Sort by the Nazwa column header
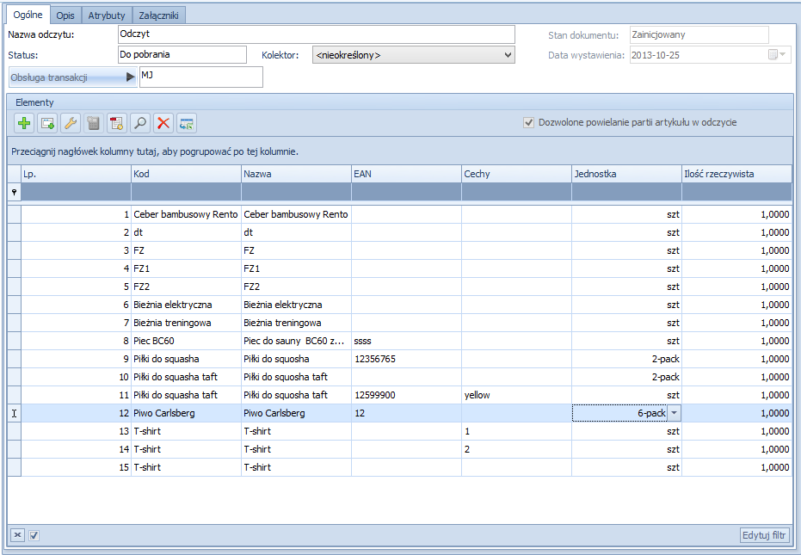 [296, 174]
